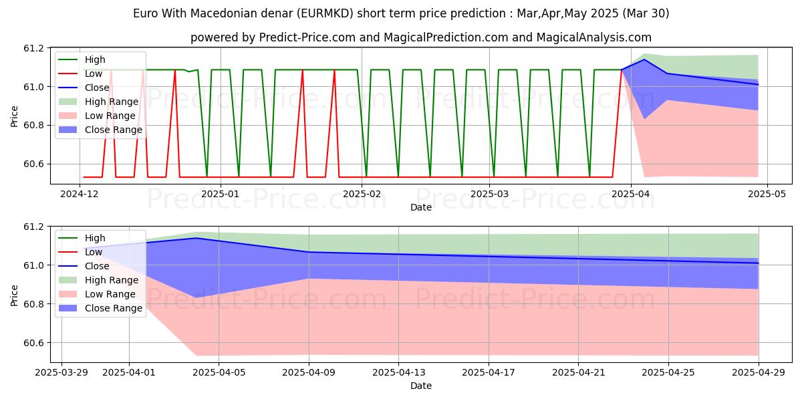Click the blue Close Range swatch in top legend
802x401 pixels.
tap(70, 130)
